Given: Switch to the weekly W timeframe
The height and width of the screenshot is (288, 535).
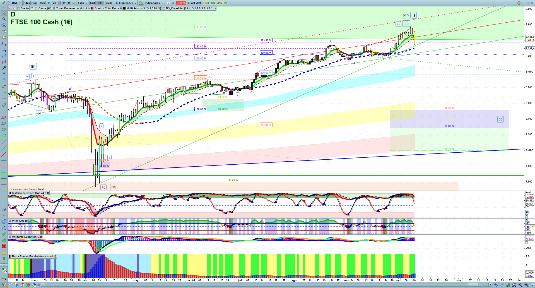Looking at the screenshot, I should pyautogui.click(x=64, y=3).
